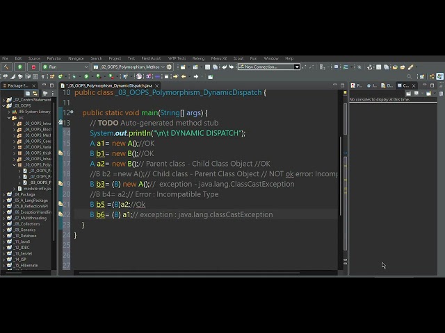Toggle Mark Occurrences icon
This screenshot has height=333, width=445.
point(13,76)
